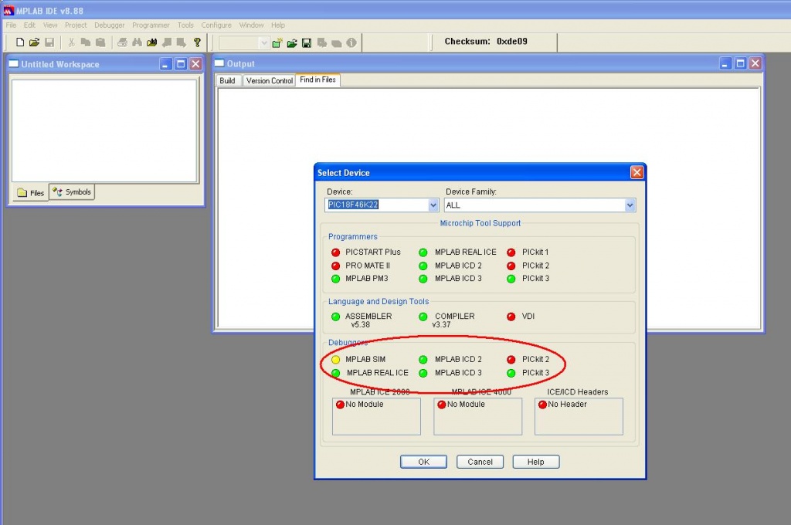Click the red No Header indicator
This screenshot has width=791, height=525.
pyautogui.click(x=543, y=405)
